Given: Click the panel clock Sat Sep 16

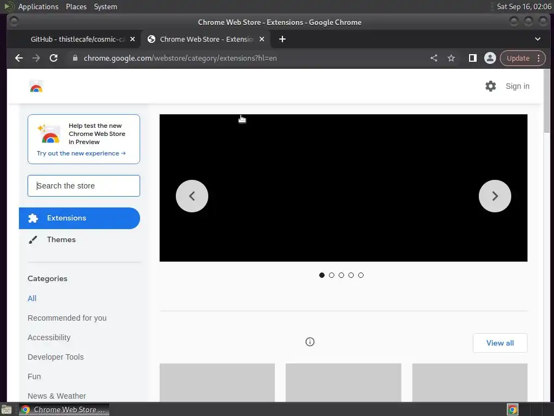Looking at the screenshot, I should tap(524, 6).
